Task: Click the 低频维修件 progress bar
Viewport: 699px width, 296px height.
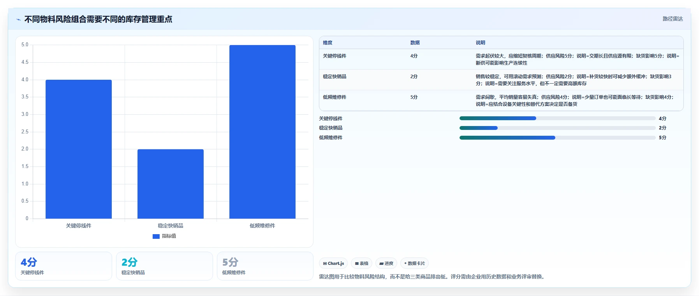Action: [x=558, y=138]
